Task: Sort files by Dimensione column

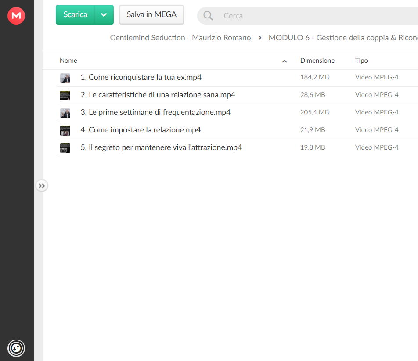Action: (317, 61)
